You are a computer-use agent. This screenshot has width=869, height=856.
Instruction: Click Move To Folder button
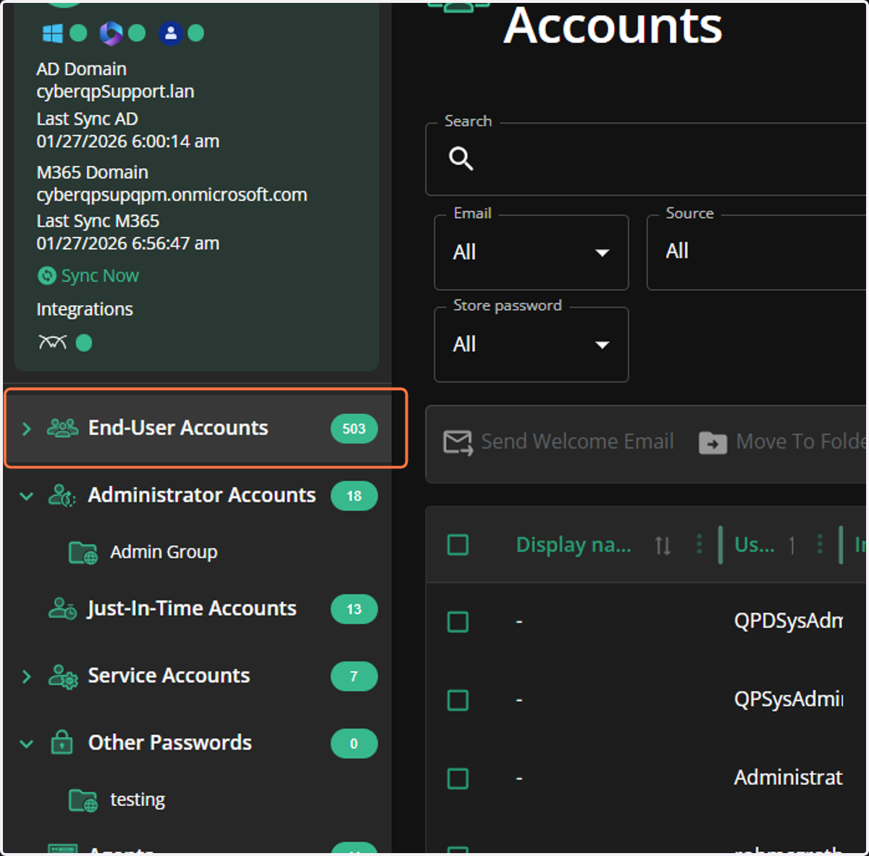pos(783,441)
